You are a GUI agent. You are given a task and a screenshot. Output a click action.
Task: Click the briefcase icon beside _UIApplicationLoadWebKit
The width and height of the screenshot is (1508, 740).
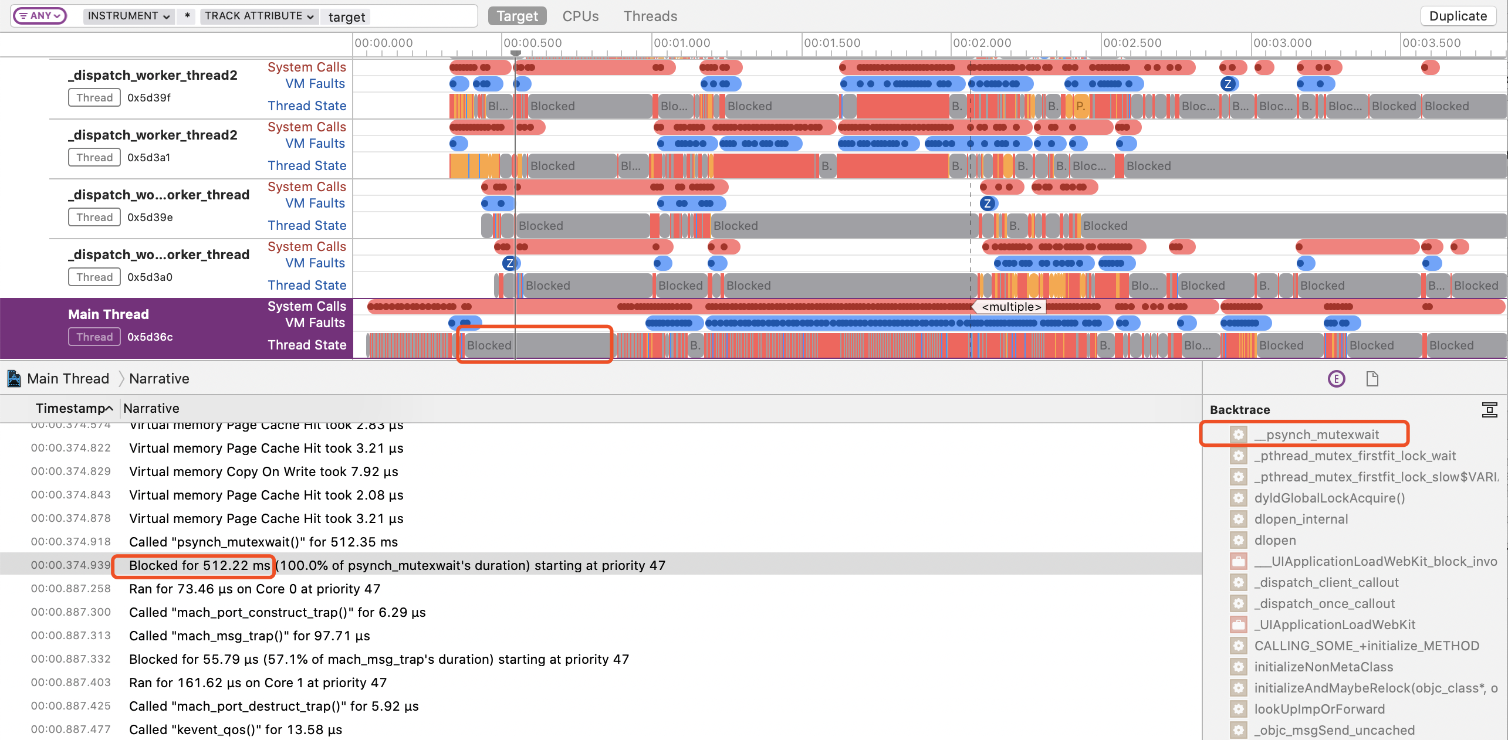click(1238, 624)
